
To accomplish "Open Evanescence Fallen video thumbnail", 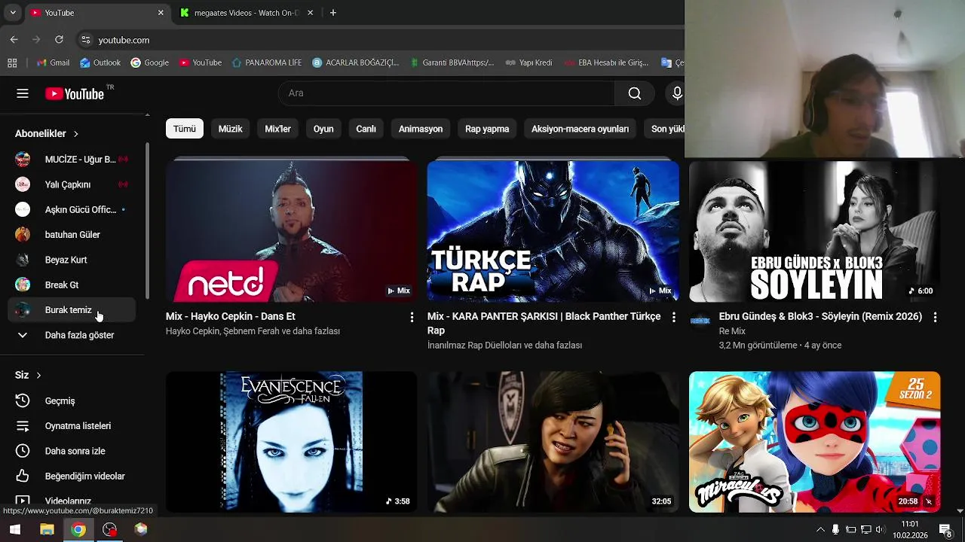I will click(291, 442).
